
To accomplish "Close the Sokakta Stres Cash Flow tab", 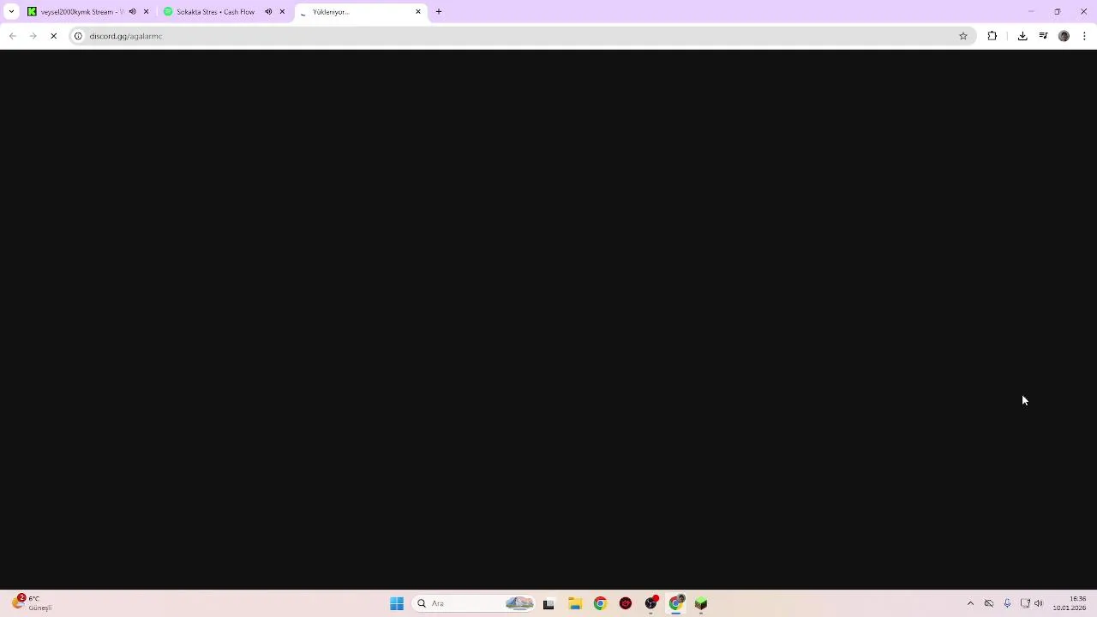I will pos(282,12).
